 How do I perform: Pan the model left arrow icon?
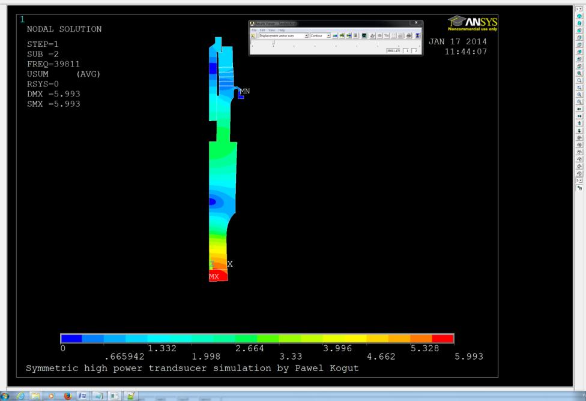click(579, 109)
